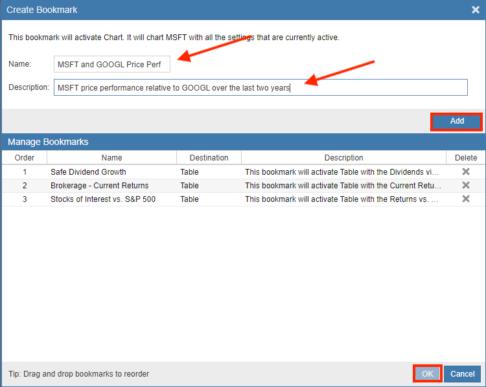The width and height of the screenshot is (486, 387).
Task: Delete the Stocks of Interest vs. S&P 500 bookmark
Action: (x=465, y=199)
